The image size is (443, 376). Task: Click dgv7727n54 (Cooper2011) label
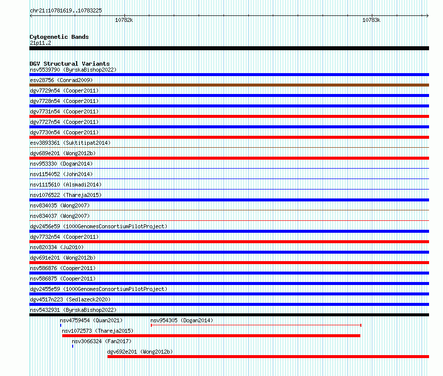click(x=64, y=122)
